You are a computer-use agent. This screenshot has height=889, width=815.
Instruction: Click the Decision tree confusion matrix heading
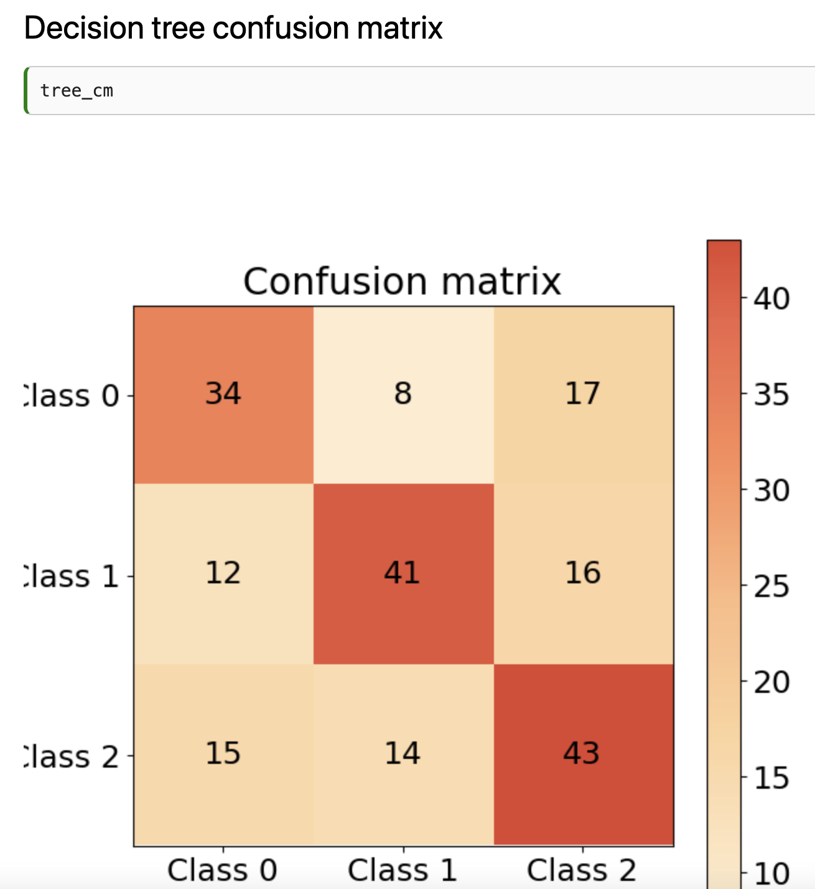coord(232,27)
